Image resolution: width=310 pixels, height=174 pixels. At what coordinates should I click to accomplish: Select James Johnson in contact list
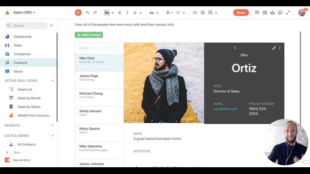[x=99, y=163]
